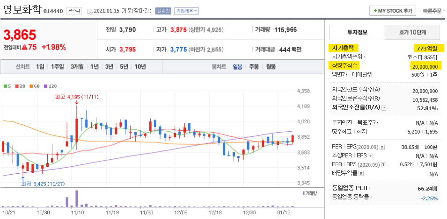Click the stock code 014440
The height and width of the screenshot is (219, 447).
(53, 11)
